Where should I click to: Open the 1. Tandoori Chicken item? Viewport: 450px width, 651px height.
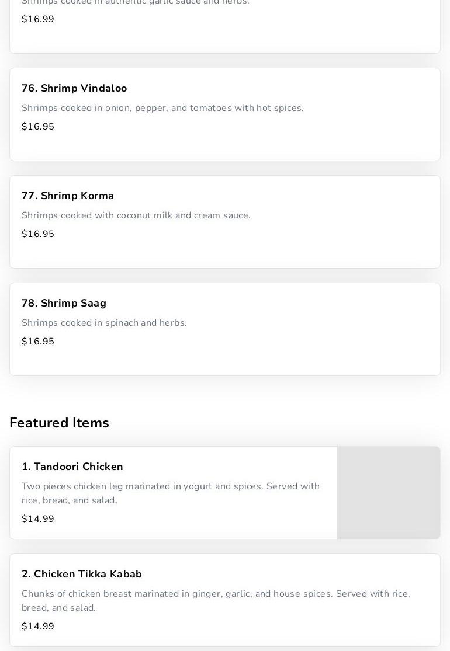pos(72,467)
